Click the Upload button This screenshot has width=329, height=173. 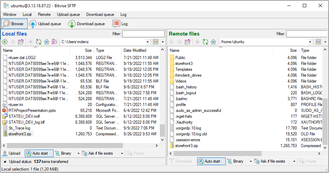pos(11,153)
